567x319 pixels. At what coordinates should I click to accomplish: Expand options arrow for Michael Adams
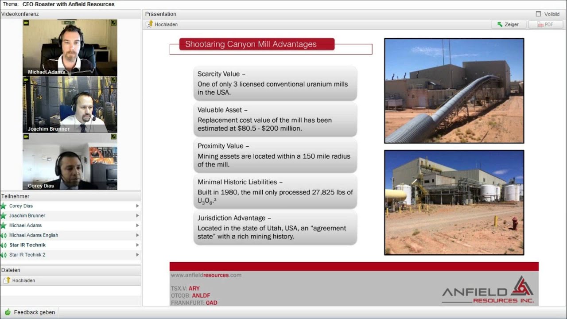(137, 226)
